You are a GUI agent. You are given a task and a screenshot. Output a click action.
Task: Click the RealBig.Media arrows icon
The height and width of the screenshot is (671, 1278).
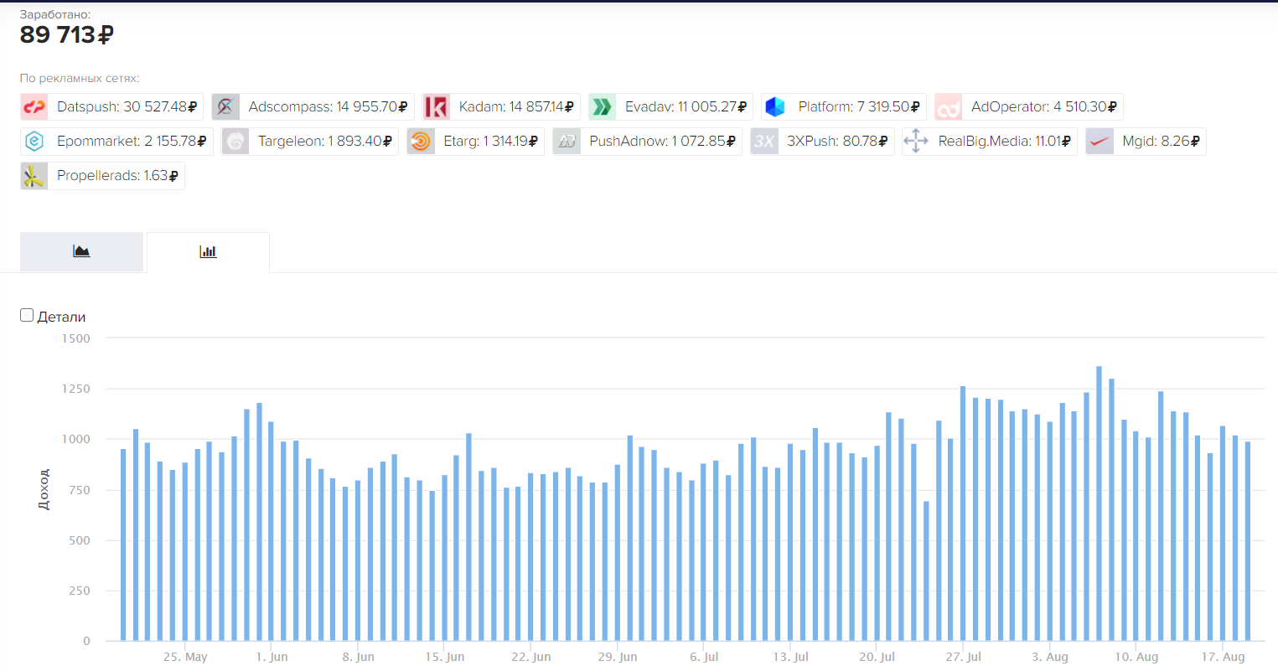point(916,142)
